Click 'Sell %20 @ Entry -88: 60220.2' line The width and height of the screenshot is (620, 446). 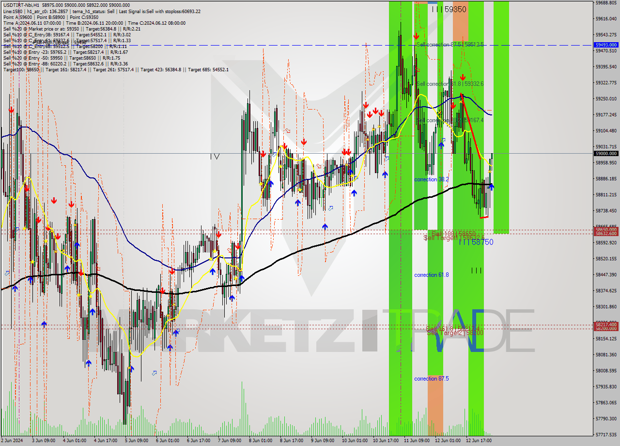pyautogui.click(x=65, y=64)
